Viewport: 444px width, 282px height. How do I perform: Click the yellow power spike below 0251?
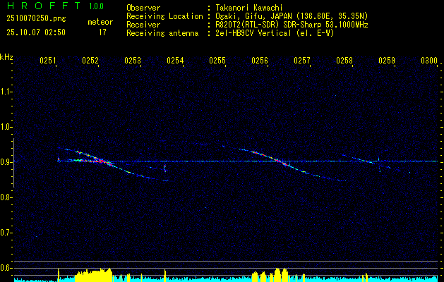[59, 275]
